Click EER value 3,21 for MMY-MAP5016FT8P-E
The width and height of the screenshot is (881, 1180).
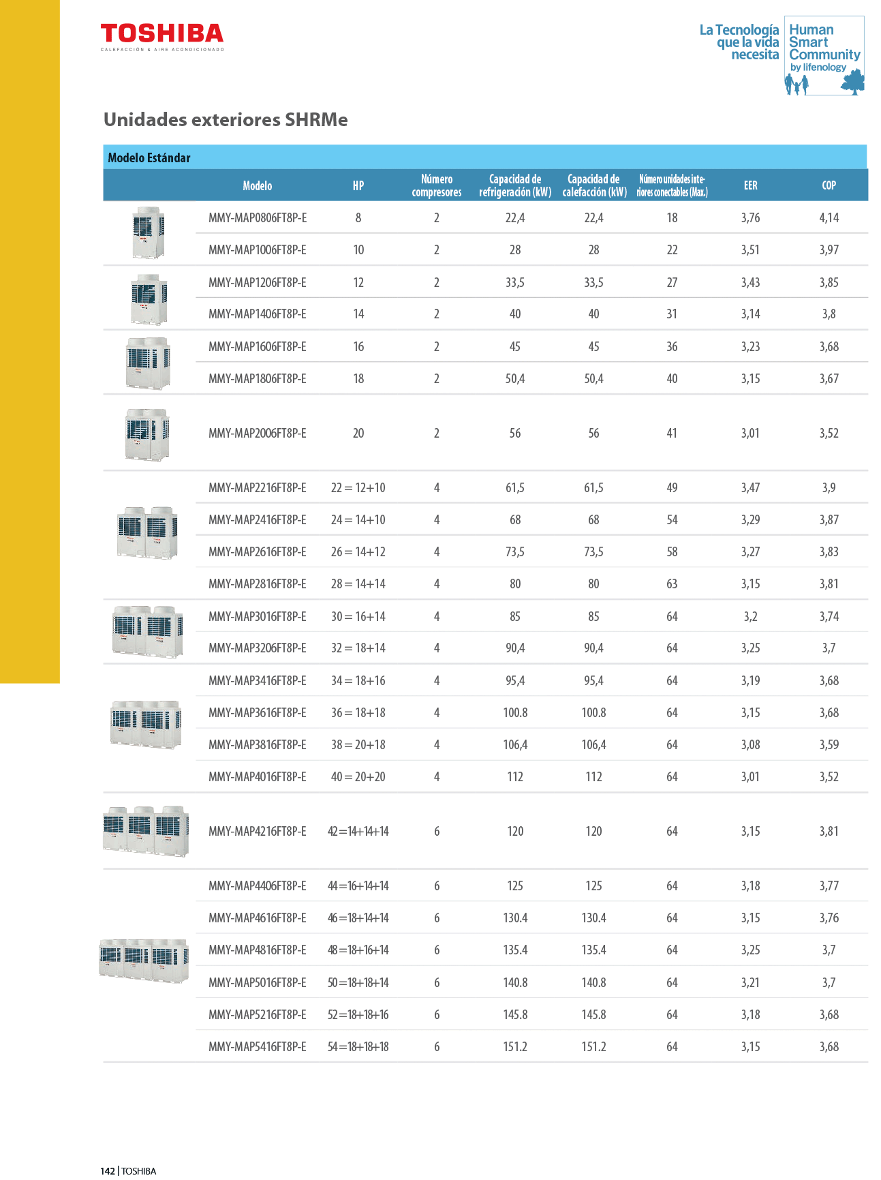(x=750, y=983)
